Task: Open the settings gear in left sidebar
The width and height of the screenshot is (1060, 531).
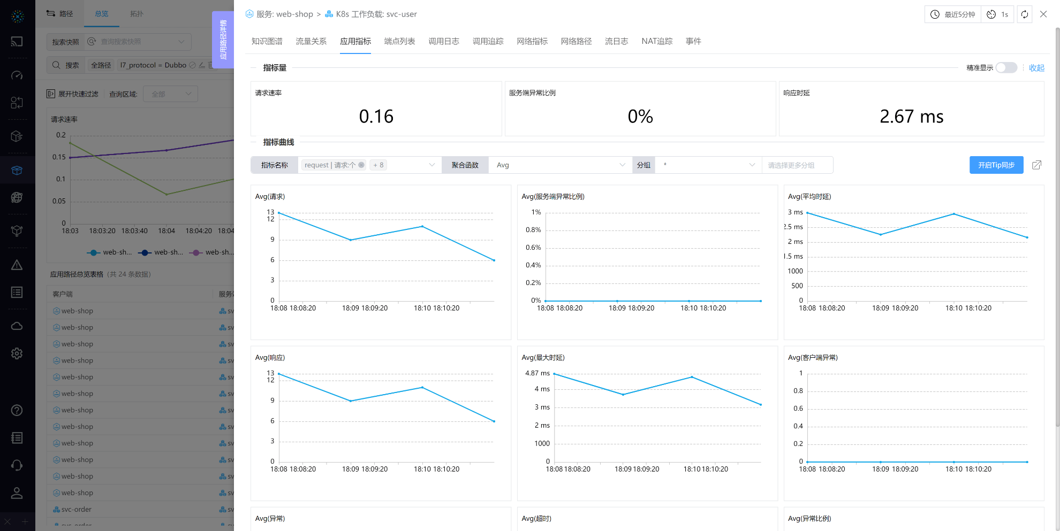Action: click(17, 353)
